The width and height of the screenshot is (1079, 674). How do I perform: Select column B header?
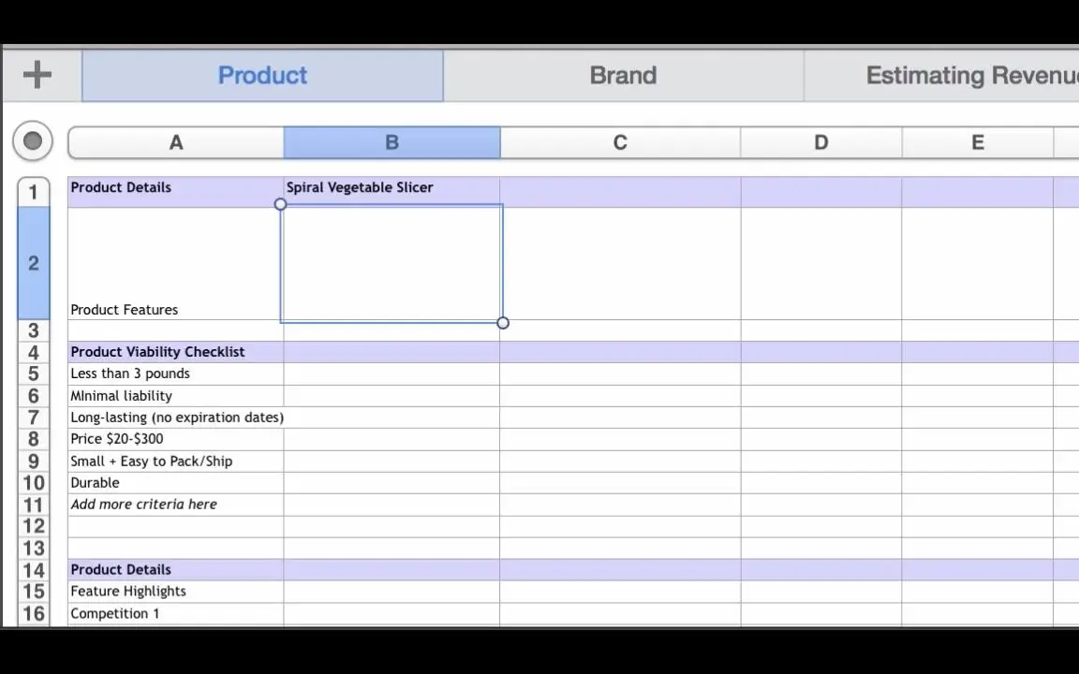392,142
